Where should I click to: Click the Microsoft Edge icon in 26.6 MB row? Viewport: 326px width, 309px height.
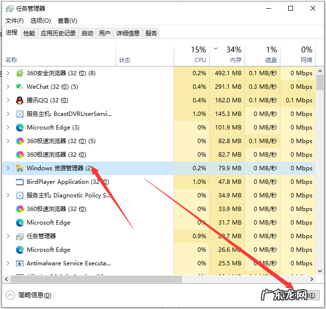20,250
